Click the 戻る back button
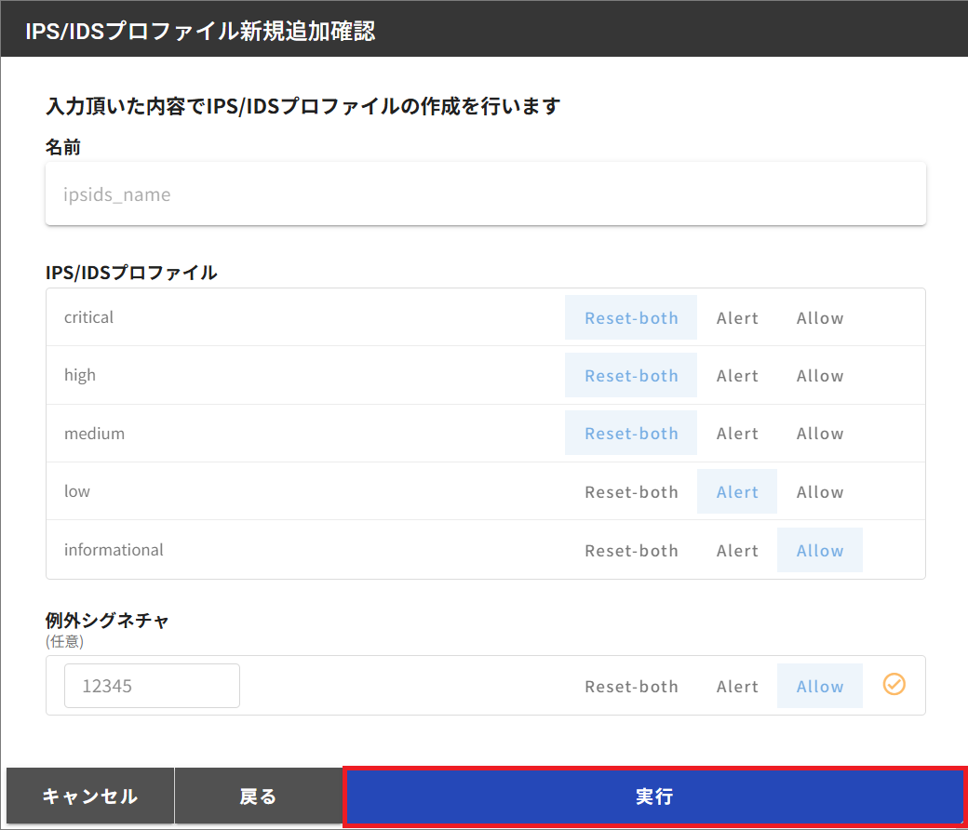The image size is (968, 830). (258, 796)
